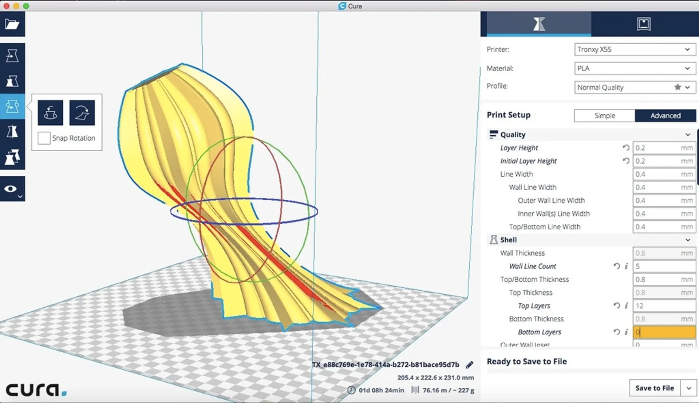The image size is (699, 403).
Task: Click the Bottom Layers input field
Action: (x=664, y=332)
